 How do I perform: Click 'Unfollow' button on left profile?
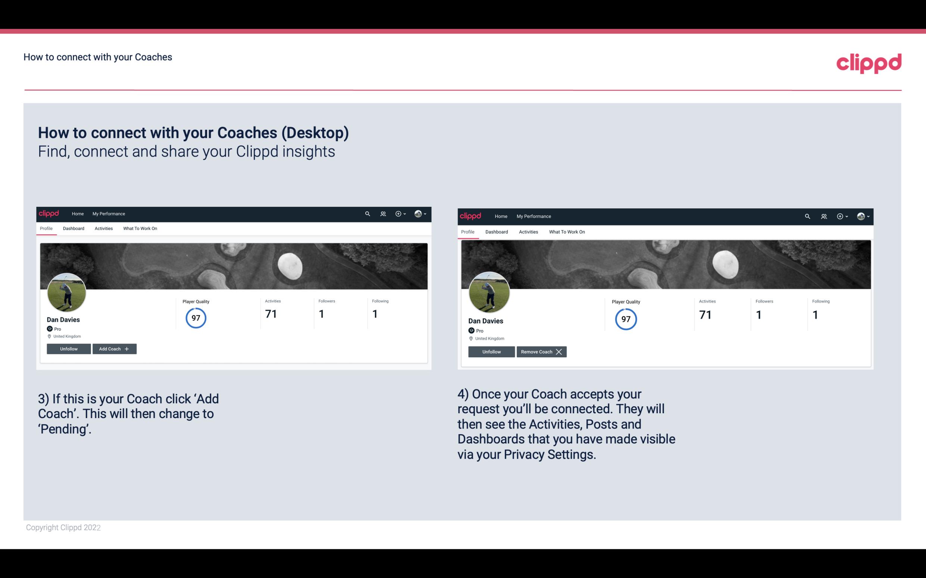coord(69,348)
